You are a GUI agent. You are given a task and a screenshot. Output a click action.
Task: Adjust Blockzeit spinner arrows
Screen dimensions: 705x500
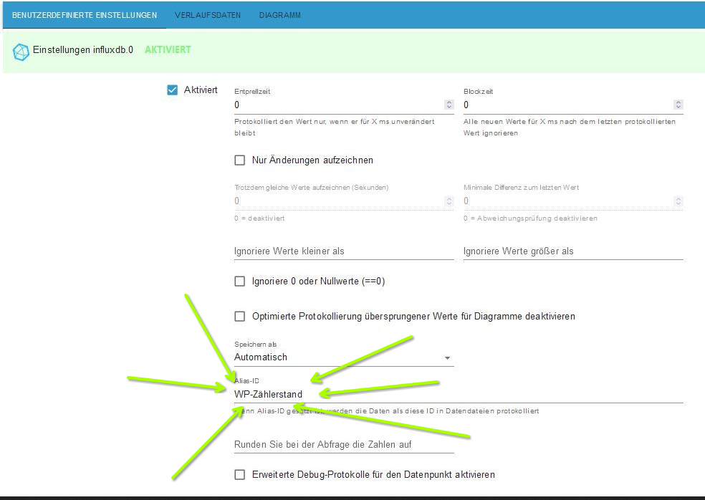pos(678,105)
